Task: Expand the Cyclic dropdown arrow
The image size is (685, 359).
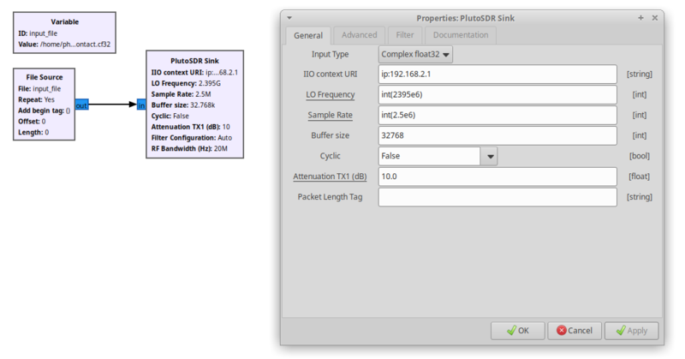Action: pos(489,157)
